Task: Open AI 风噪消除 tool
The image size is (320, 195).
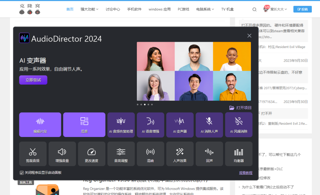Action: click(238, 125)
